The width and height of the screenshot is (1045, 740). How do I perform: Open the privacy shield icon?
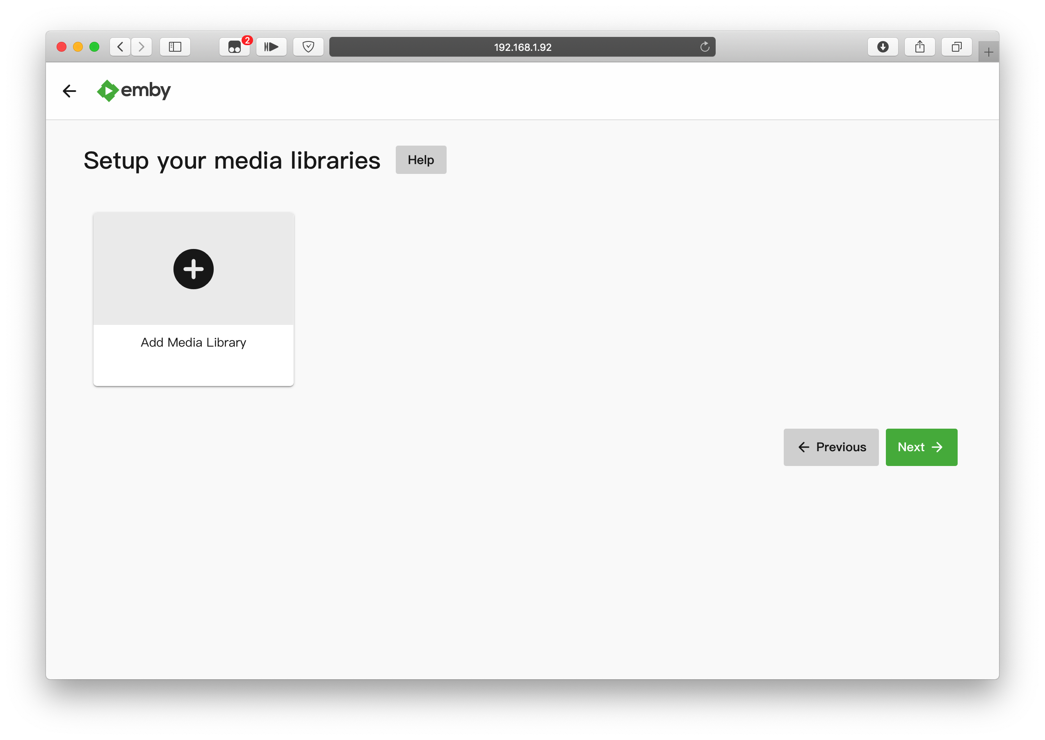308,47
